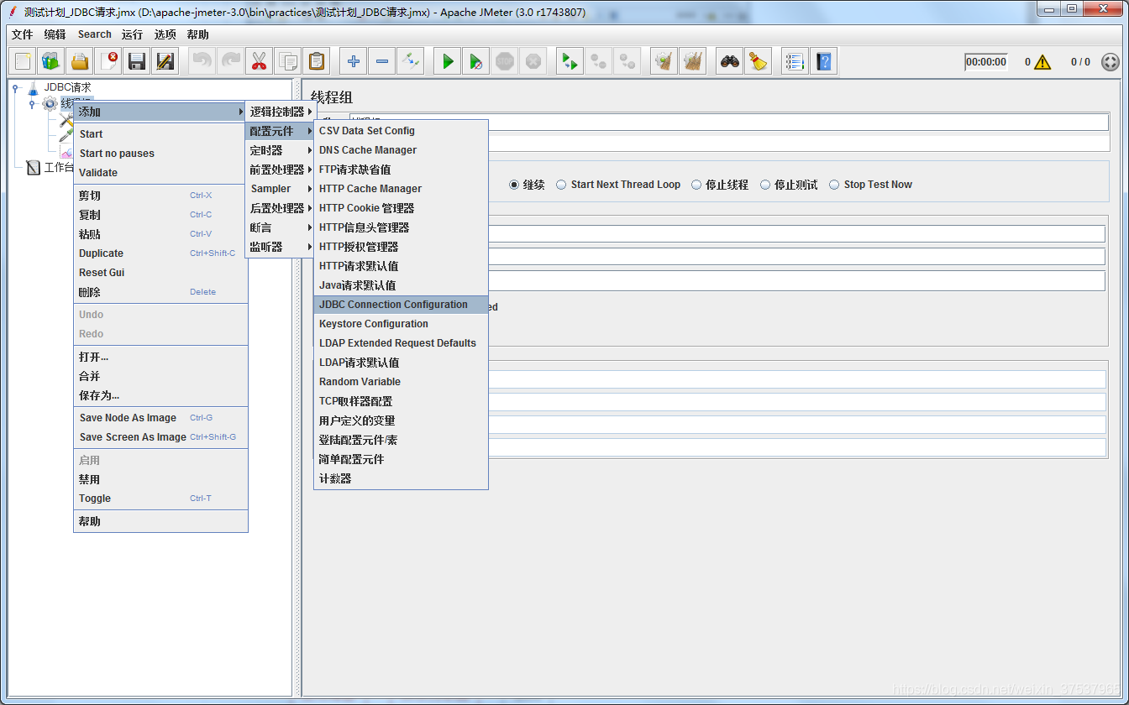
Task: Click Keystore Configuration entry
Action: coord(401,324)
